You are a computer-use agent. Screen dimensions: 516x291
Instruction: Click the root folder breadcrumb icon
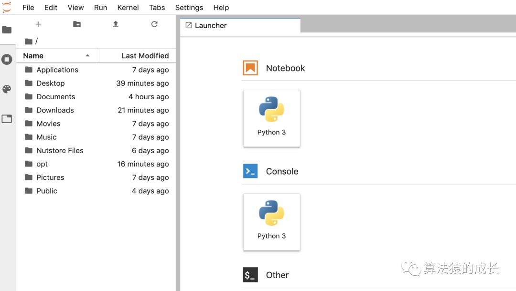29,42
